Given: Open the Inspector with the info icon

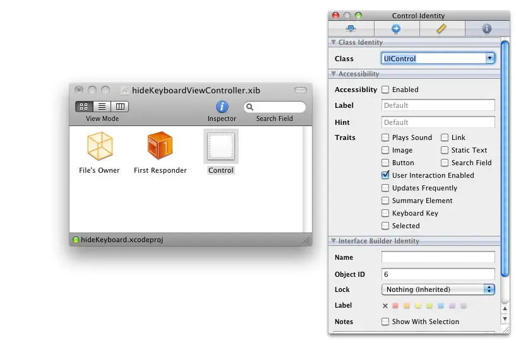Looking at the screenshot, I should click(x=222, y=107).
